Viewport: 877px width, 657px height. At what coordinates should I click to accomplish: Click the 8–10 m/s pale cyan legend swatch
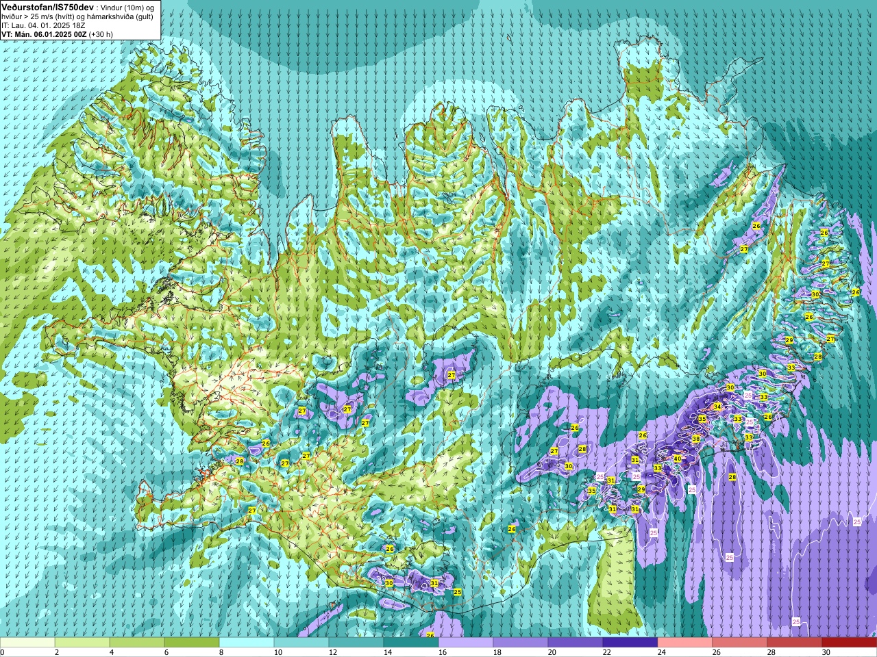[x=247, y=643]
